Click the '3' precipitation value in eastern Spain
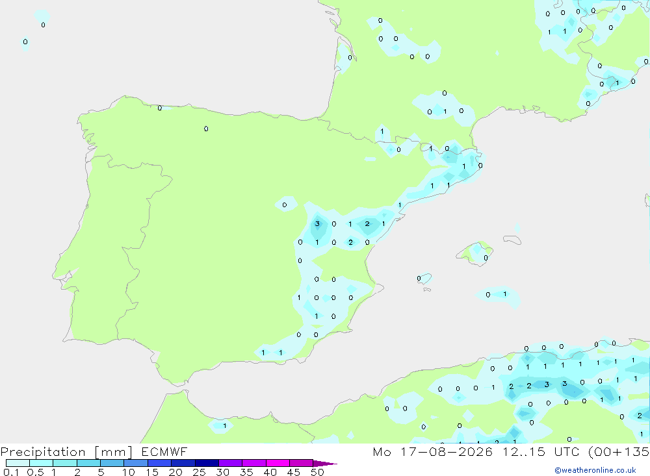Screen dimensions: 650x476 [x=317, y=224]
